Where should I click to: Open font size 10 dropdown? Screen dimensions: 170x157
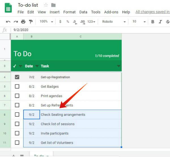[x=139, y=22]
